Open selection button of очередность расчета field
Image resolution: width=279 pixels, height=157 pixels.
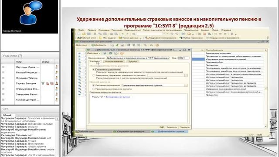[x=186, y=75]
